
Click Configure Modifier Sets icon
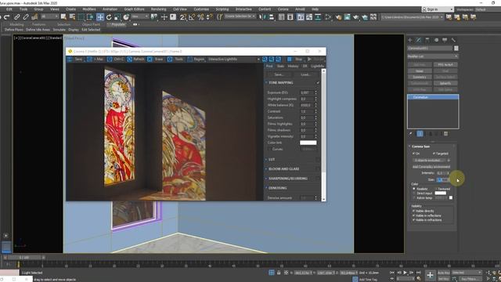point(445,134)
